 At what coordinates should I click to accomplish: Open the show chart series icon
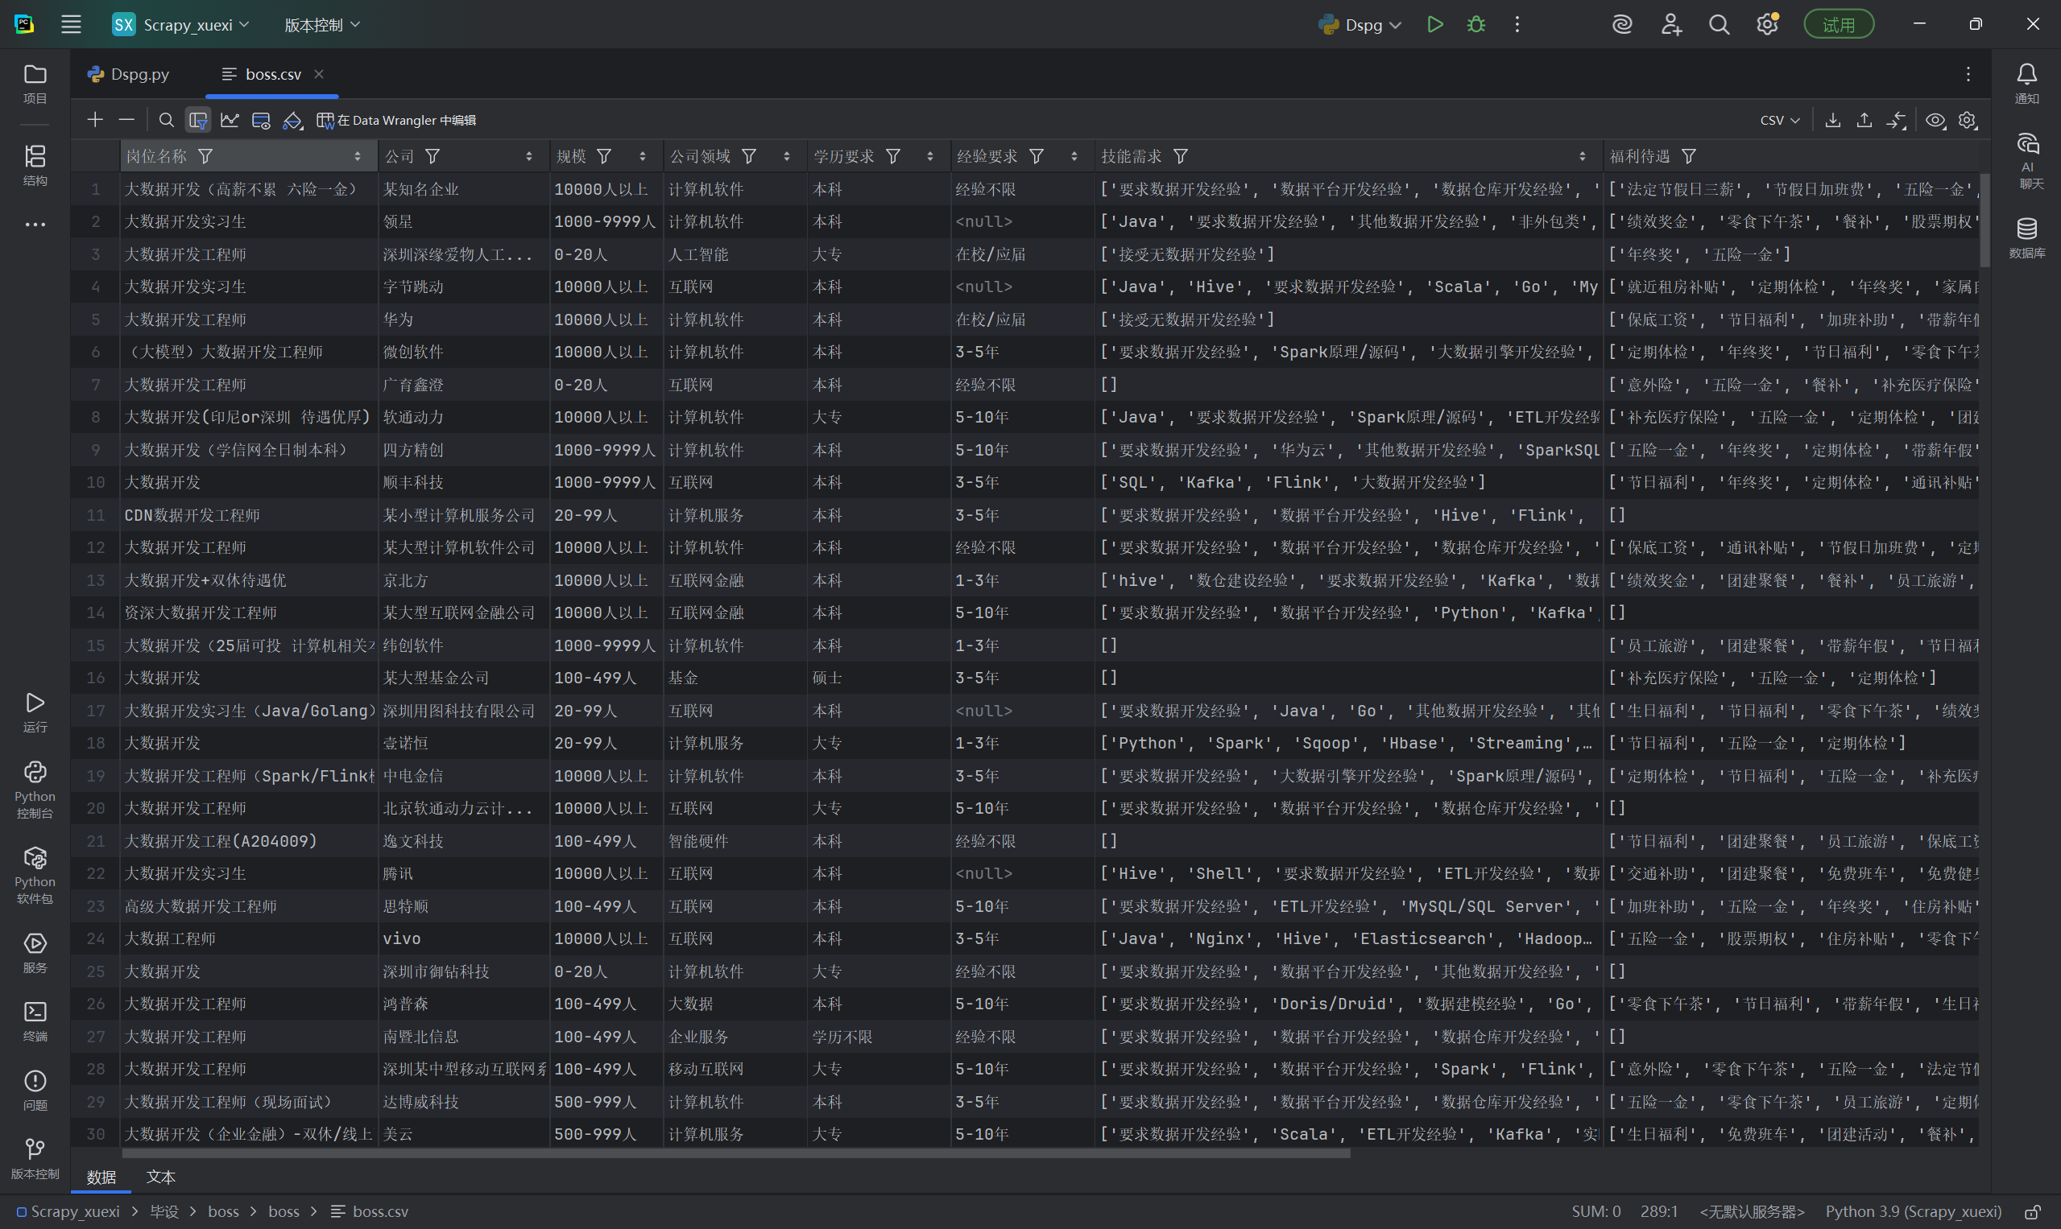tap(230, 120)
